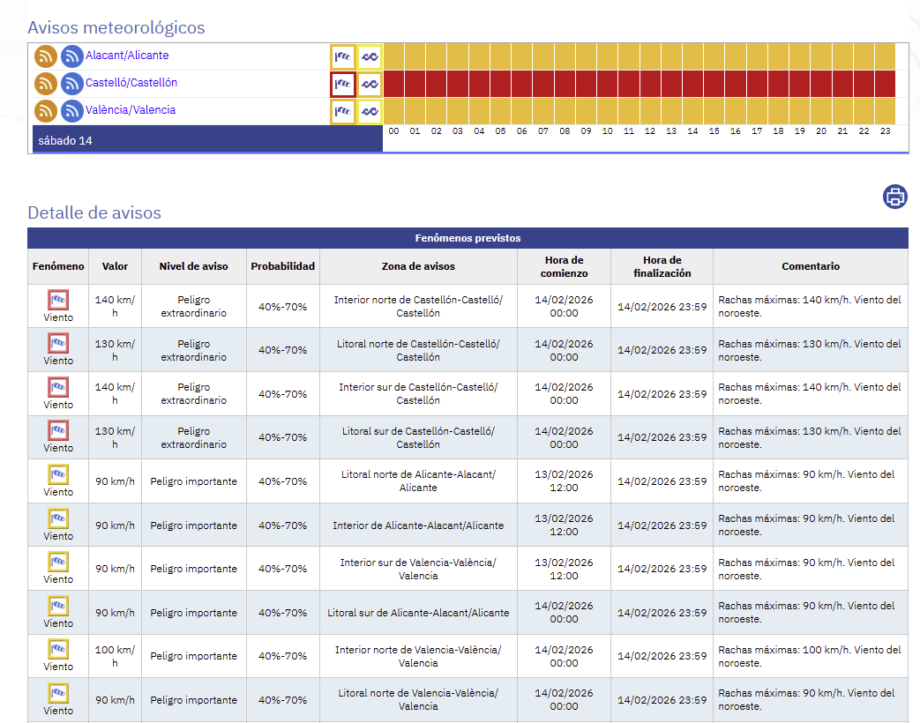The width and height of the screenshot is (920, 723).
Task: Select the coastal waves icon for Alicante
Action: point(370,57)
